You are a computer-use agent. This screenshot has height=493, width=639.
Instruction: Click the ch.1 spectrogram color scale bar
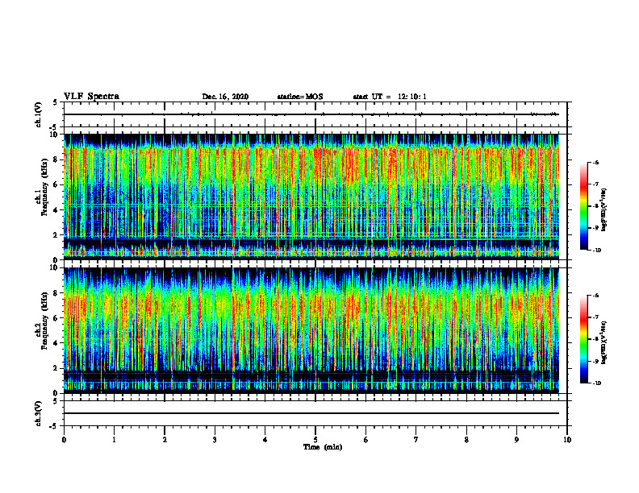[583, 206]
